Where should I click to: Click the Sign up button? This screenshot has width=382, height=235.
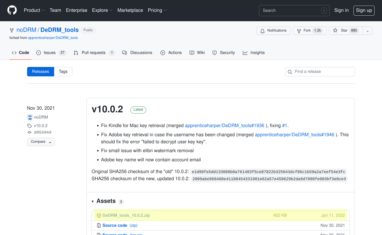[364, 10]
